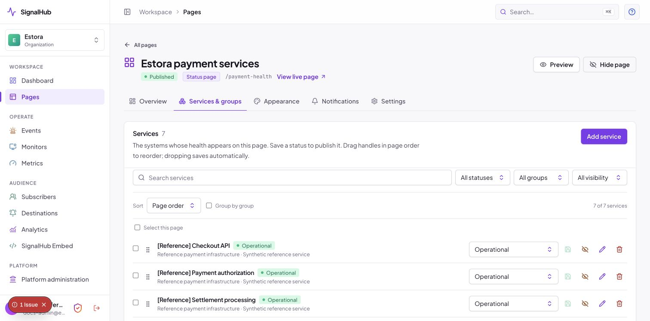Image resolution: width=650 pixels, height=321 pixels.
Task: Hide Settlement processing service visibility
Action: click(585, 304)
